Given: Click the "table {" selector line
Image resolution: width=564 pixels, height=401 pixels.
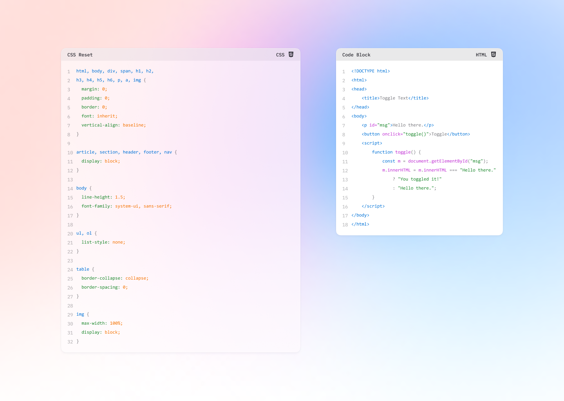Looking at the screenshot, I should pyautogui.click(x=85, y=269).
